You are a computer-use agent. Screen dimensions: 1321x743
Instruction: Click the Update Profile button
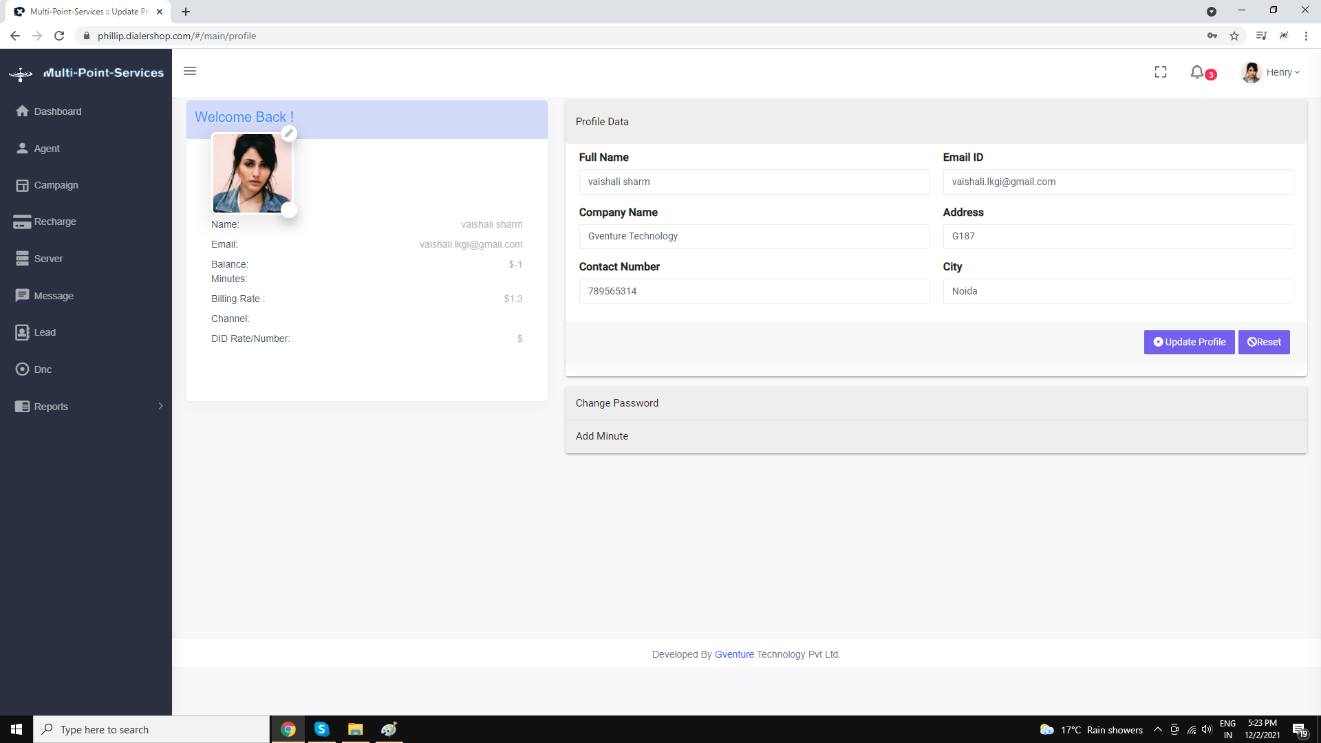[1189, 342]
